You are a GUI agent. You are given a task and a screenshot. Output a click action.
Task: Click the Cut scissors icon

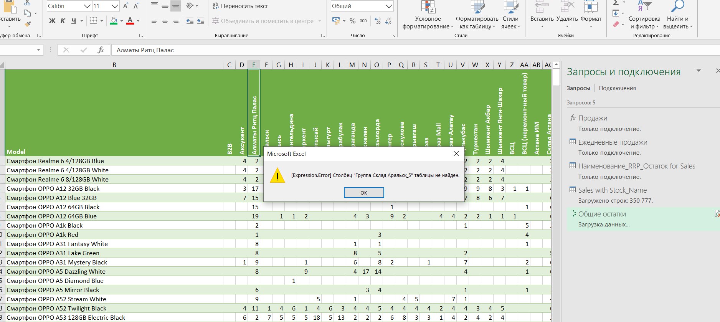tap(27, 2)
